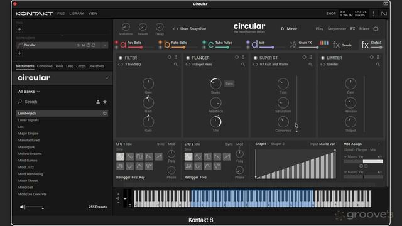Select the random waveform for LFO 2
This screenshot has height=226, width=402.
tap(188, 166)
